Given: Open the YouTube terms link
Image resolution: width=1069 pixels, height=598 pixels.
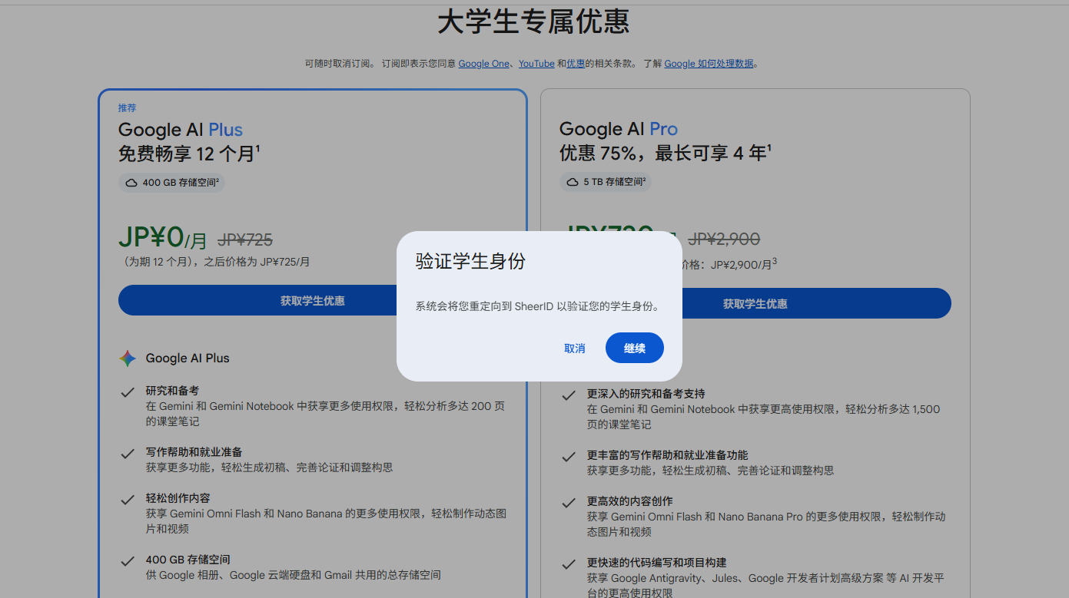Looking at the screenshot, I should 536,64.
